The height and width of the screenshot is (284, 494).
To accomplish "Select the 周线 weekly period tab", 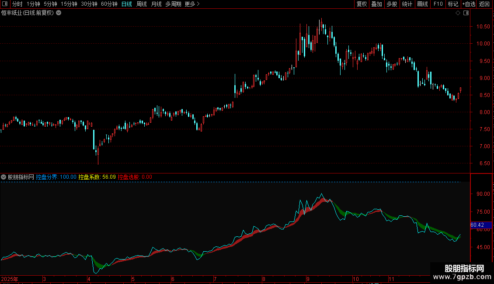I will point(142,4).
